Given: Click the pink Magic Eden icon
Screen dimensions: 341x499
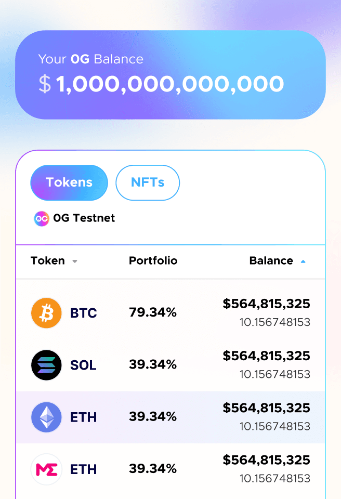Looking at the screenshot, I should click(x=46, y=469).
